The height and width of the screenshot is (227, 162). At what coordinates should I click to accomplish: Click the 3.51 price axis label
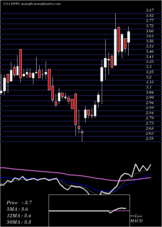(x=150, y=46)
